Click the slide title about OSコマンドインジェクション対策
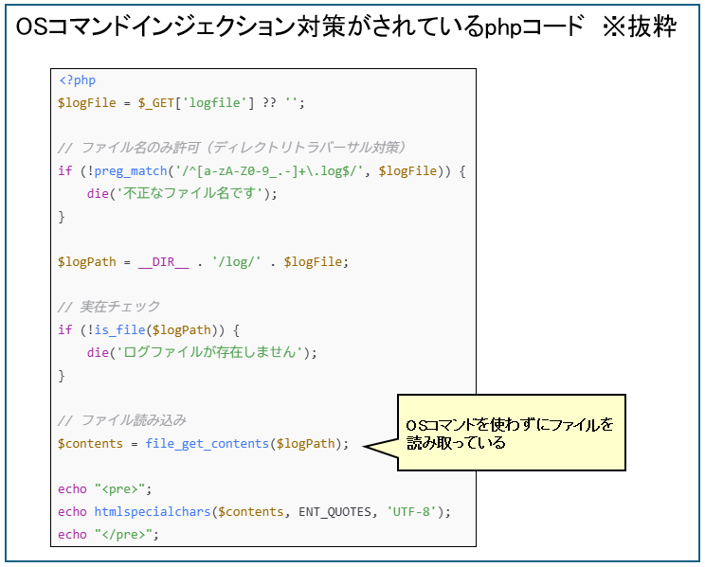This screenshot has width=705, height=567. pyautogui.click(x=346, y=27)
